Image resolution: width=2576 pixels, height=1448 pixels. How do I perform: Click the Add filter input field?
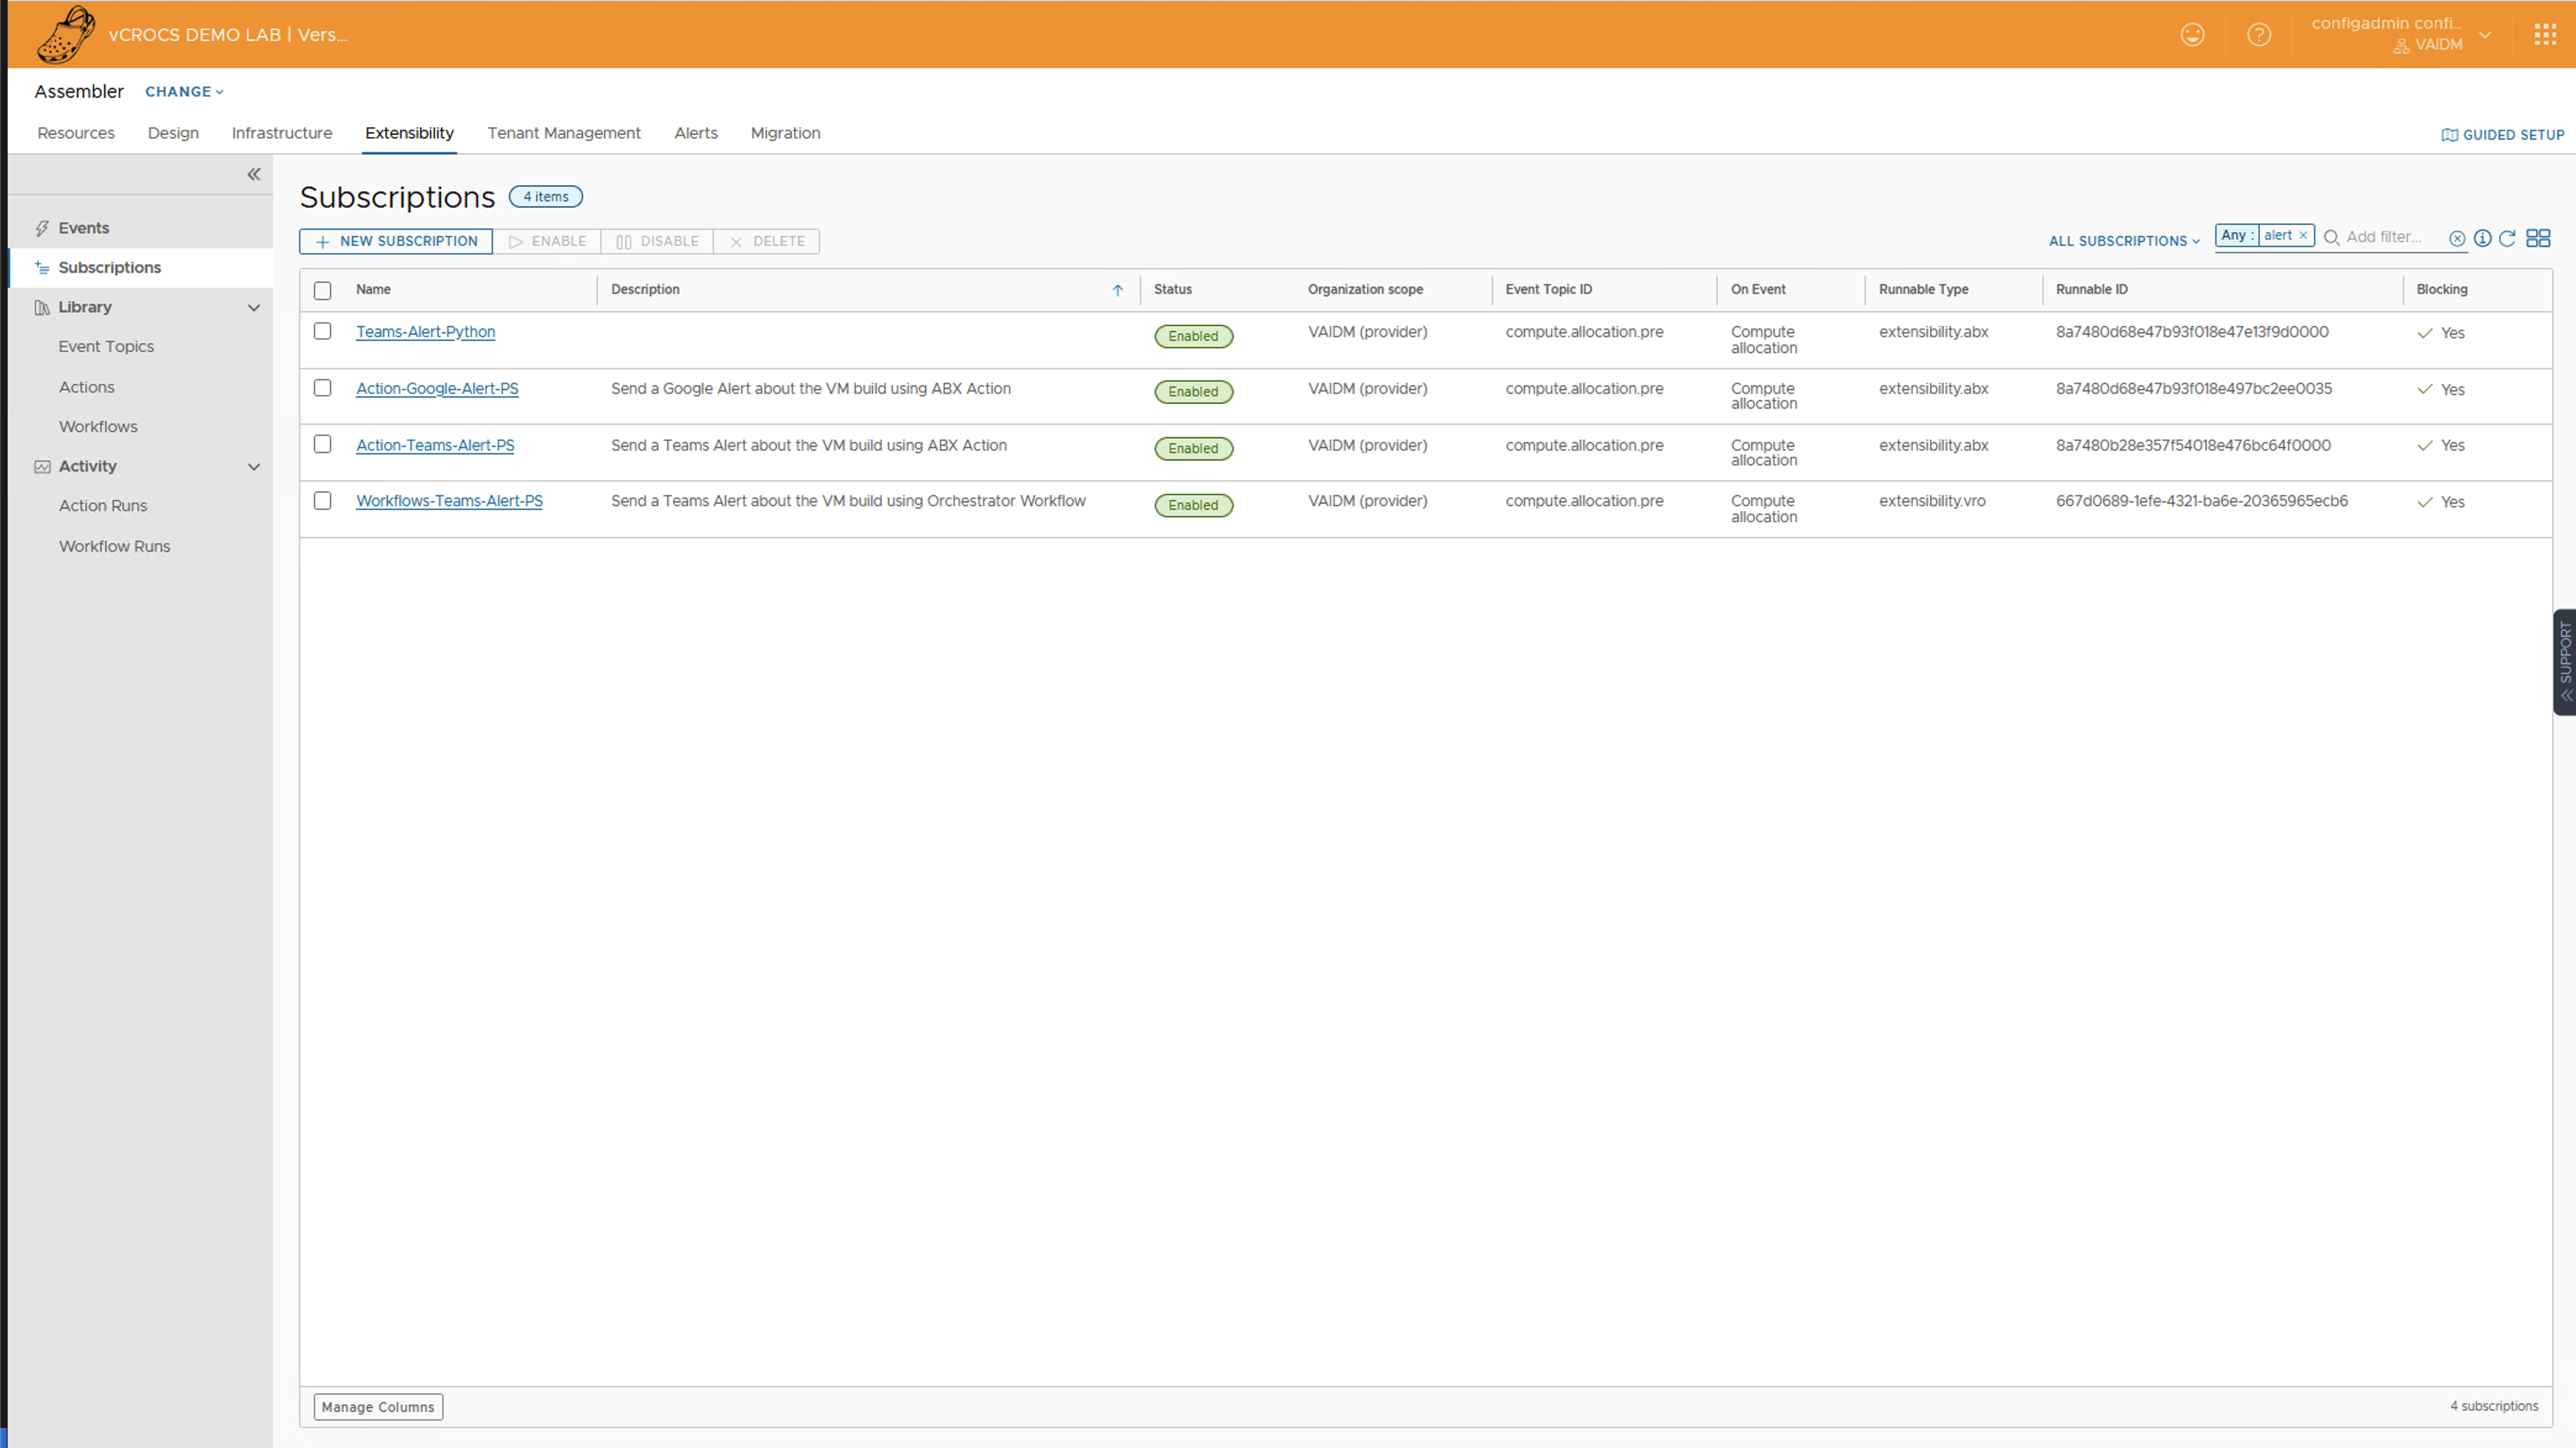(2390, 237)
